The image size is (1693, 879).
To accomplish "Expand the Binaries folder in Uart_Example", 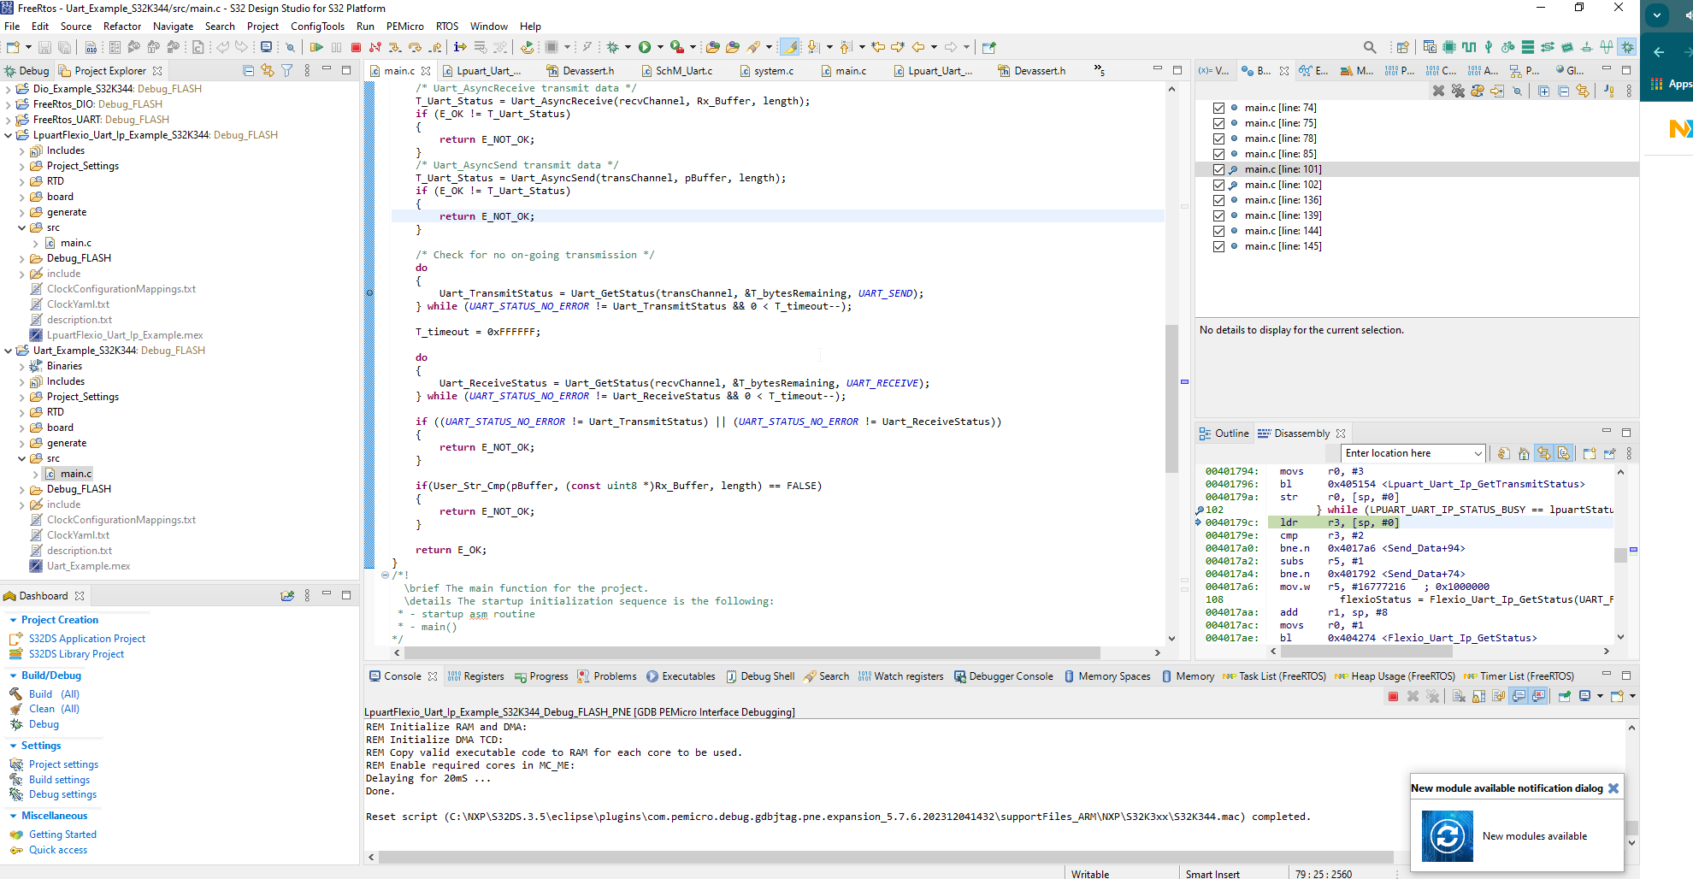I will (x=22, y=366).
